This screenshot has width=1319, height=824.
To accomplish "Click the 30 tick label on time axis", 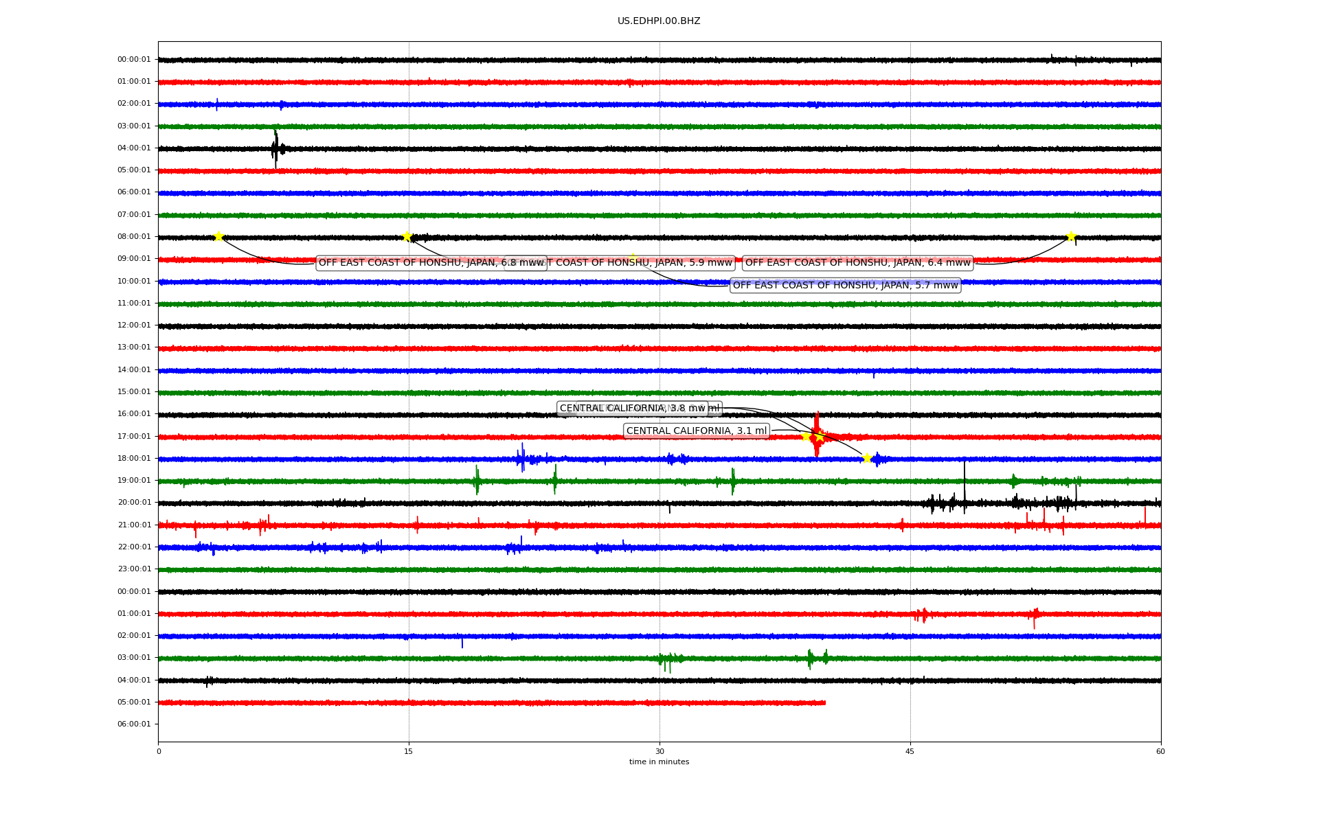I will [659, 751].
